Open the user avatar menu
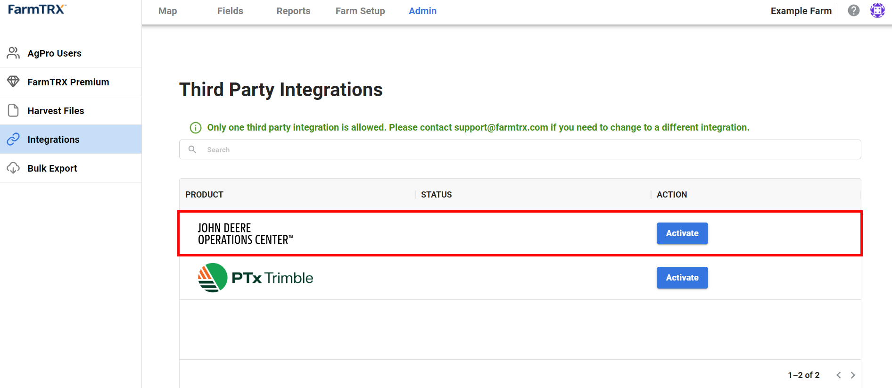The width and height of the screenshot is (892, 388). tap(877, 10)
